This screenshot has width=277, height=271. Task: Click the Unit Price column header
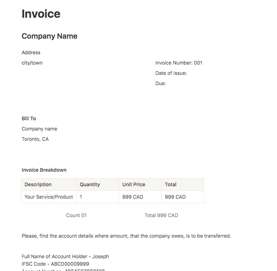140,184
